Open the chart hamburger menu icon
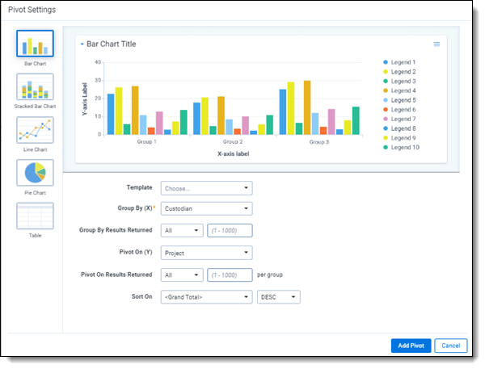Image resolution: width=485 pixels, height=369 pixels. (x=436, y=44)
